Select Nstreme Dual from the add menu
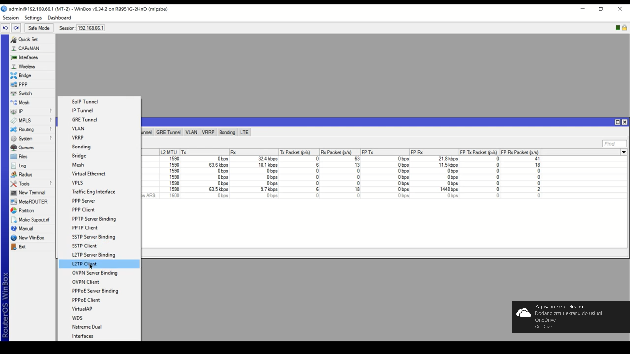 99,327
